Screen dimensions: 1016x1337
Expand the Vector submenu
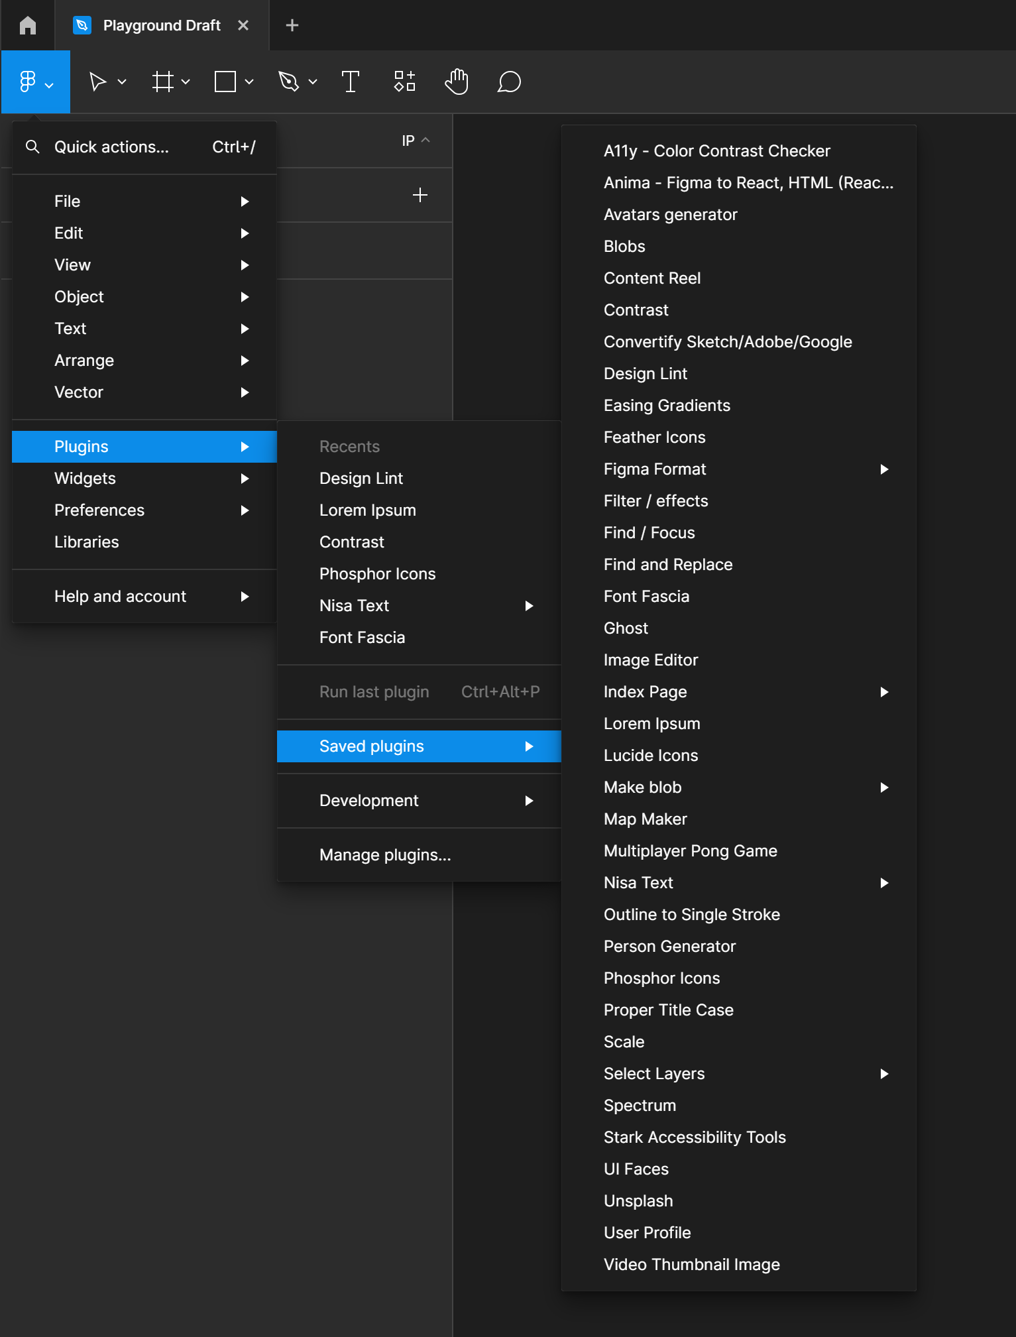pyautogui.click(x=144, y=392)
